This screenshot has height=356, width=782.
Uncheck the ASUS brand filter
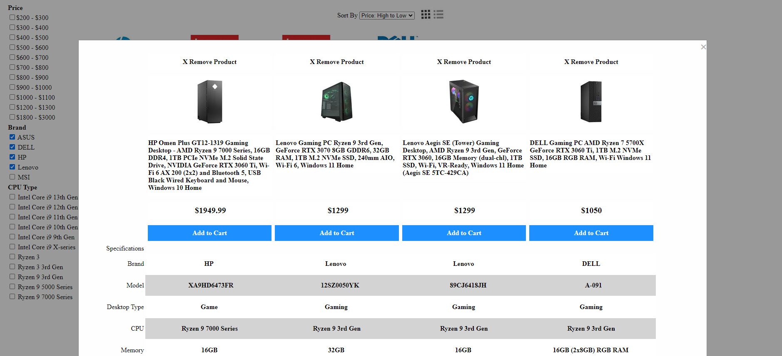12,137
